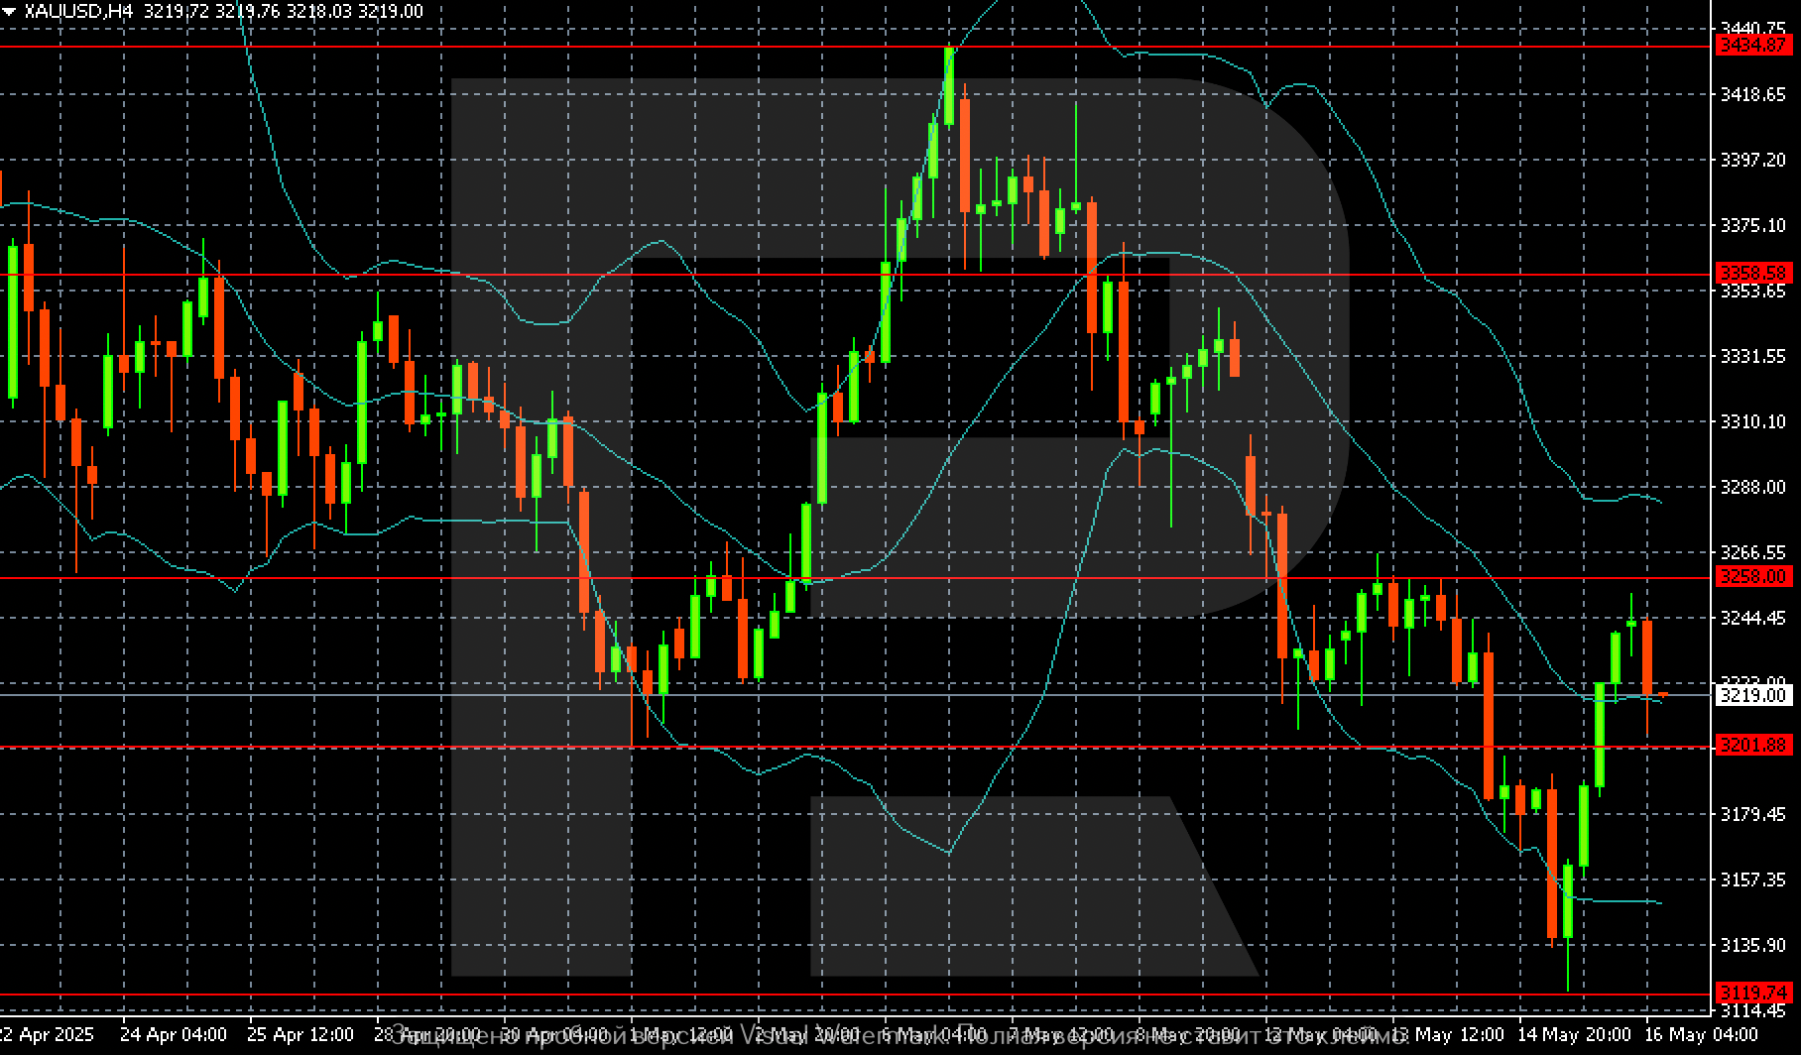The width and height of the screenshot is (1801, 1055).
Task: Click the 3266.55 price scale value
Action: (1752, 552)
